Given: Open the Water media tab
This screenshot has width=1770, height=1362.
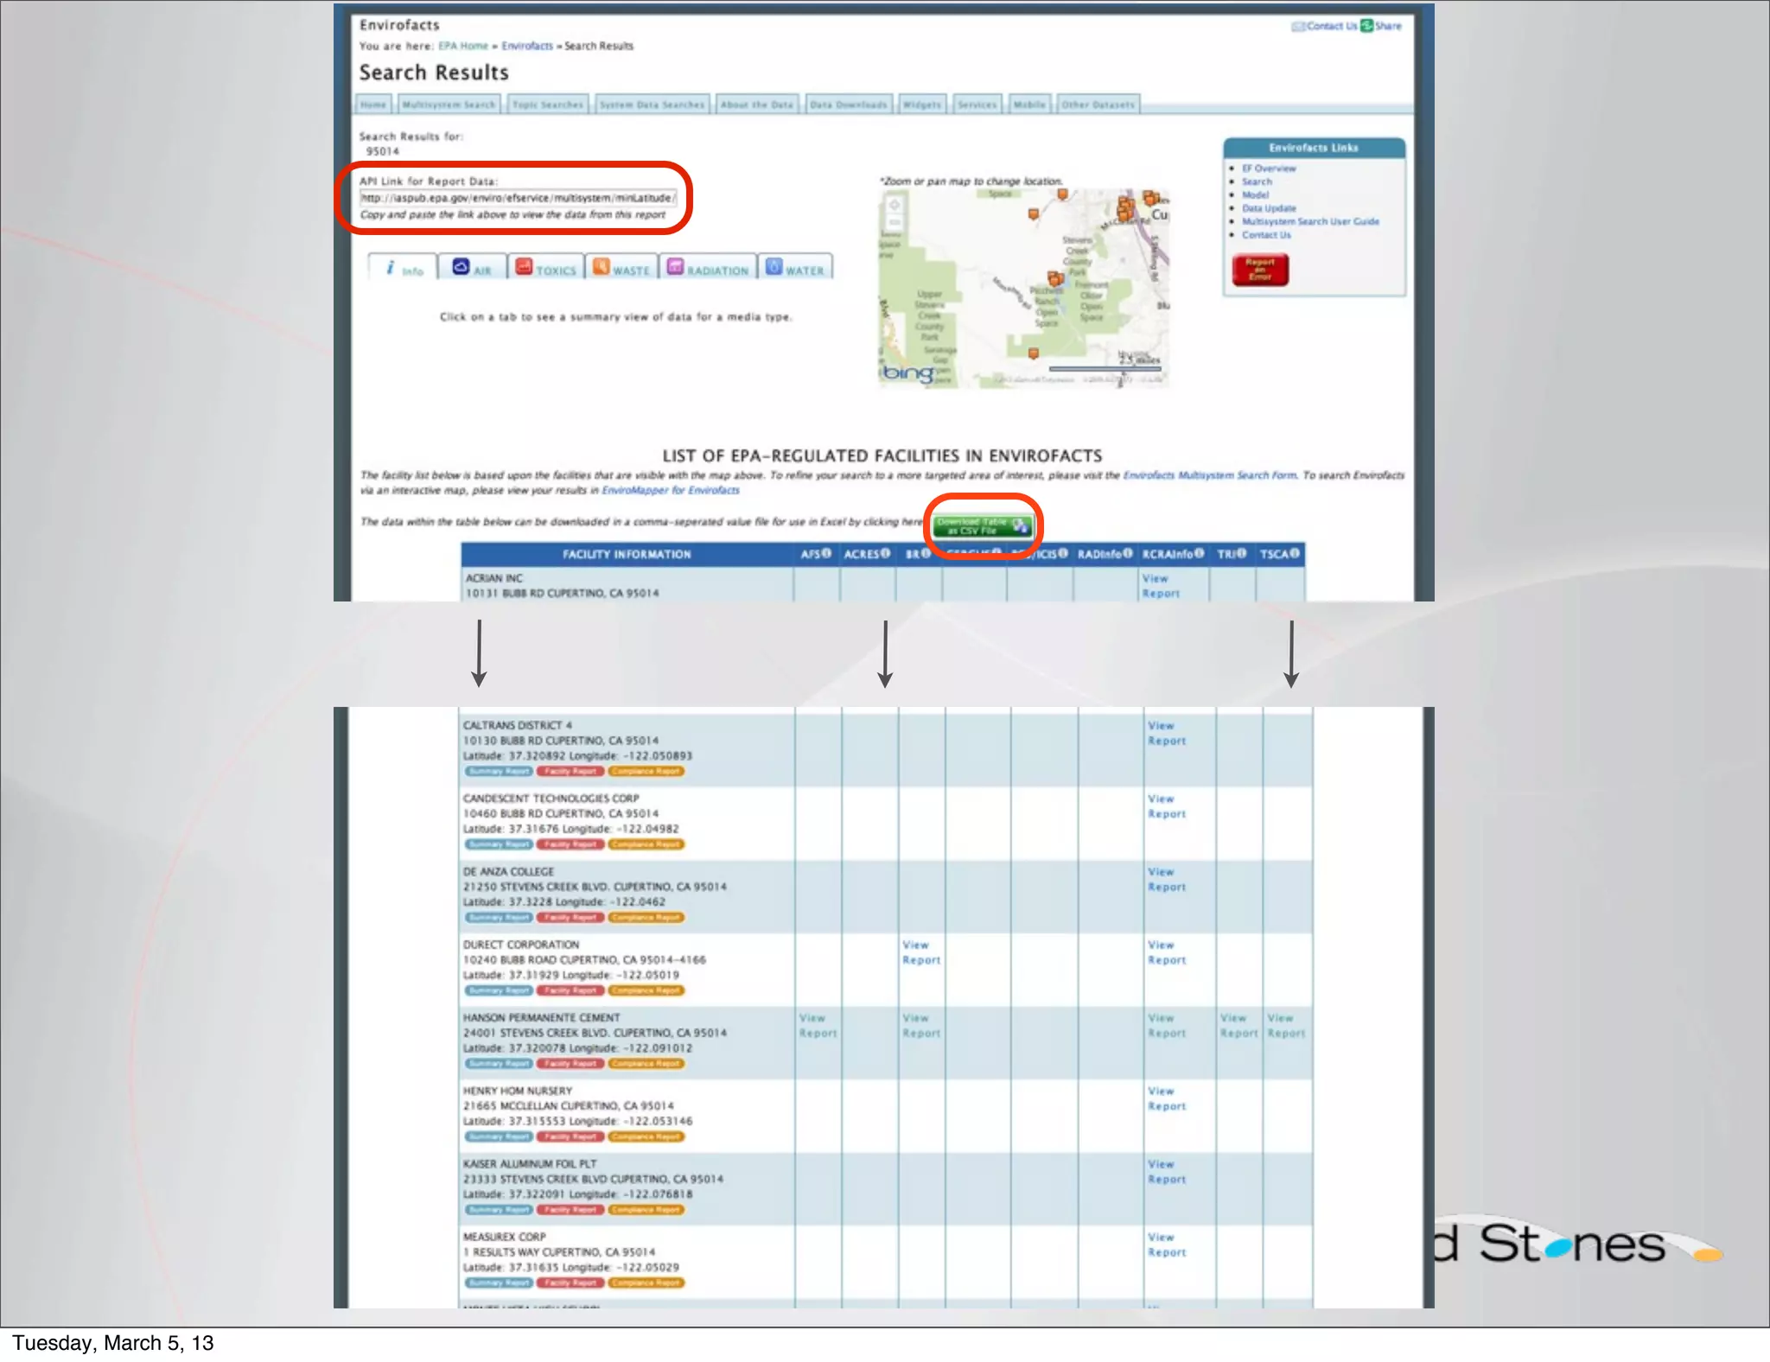Looking at the screenshot, I should [x=795, y=268].
